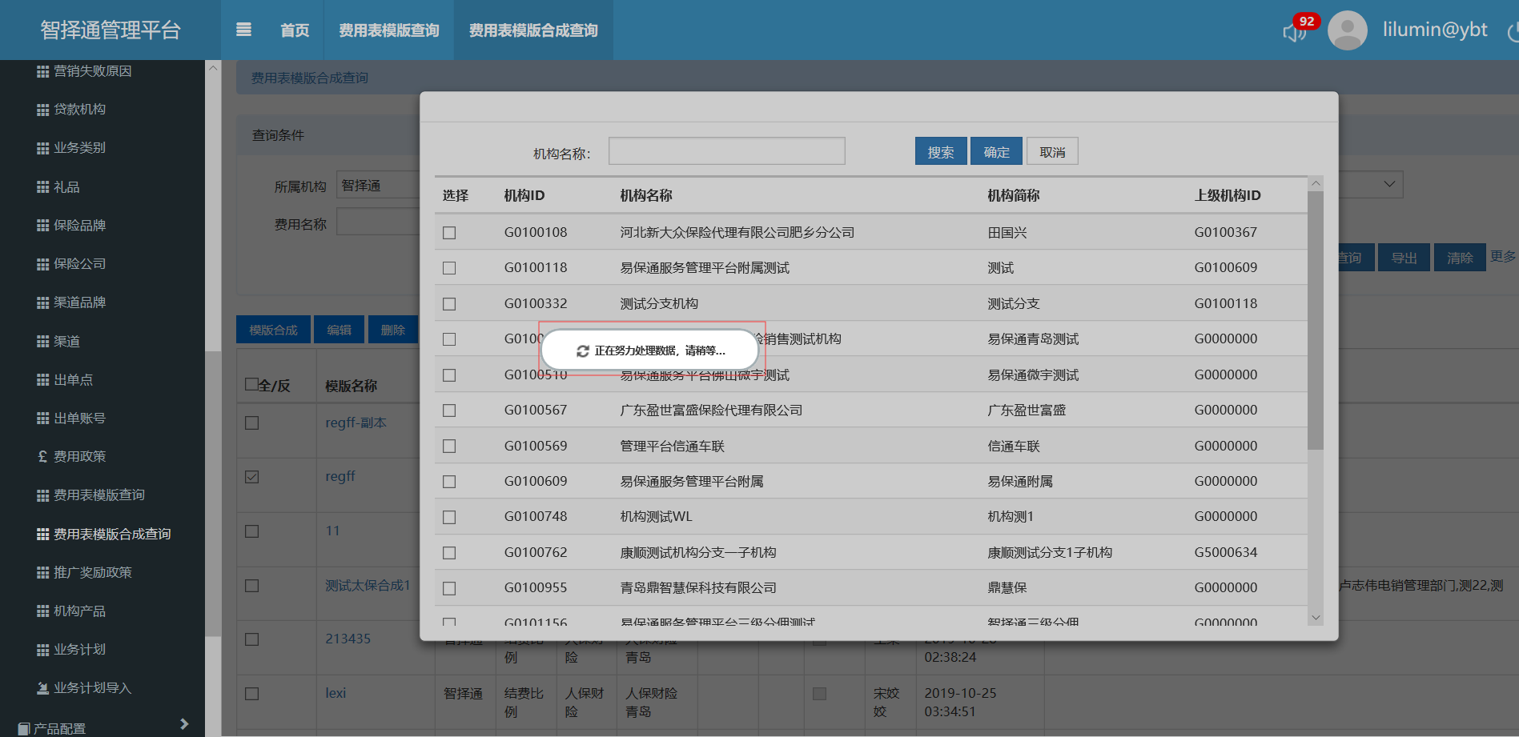This screenshot has width=1519, height=737.
Task: Click the icon beside 产品配置 in sidebar
Action: point(24,729)
